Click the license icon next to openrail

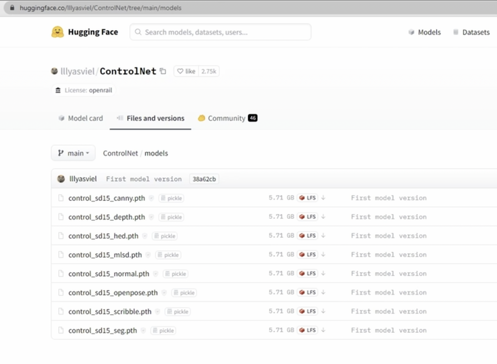(x=58, y=90)
